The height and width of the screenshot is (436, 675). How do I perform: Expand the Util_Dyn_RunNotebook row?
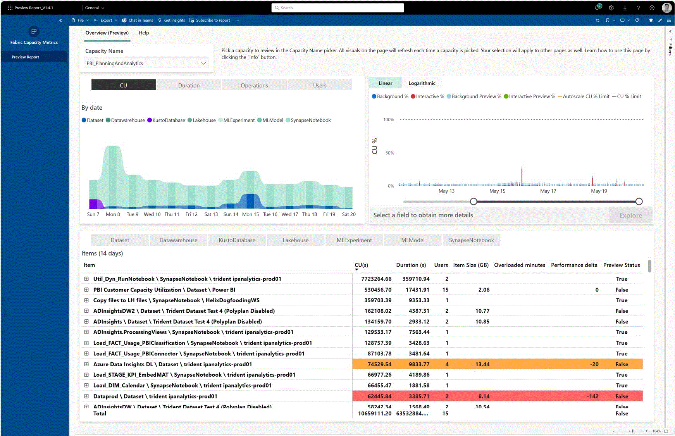point(86,279)
